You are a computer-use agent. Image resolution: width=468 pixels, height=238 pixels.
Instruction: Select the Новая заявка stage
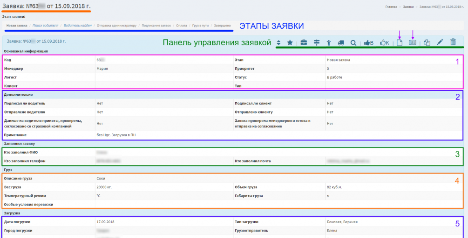click(x=17, y=26)
